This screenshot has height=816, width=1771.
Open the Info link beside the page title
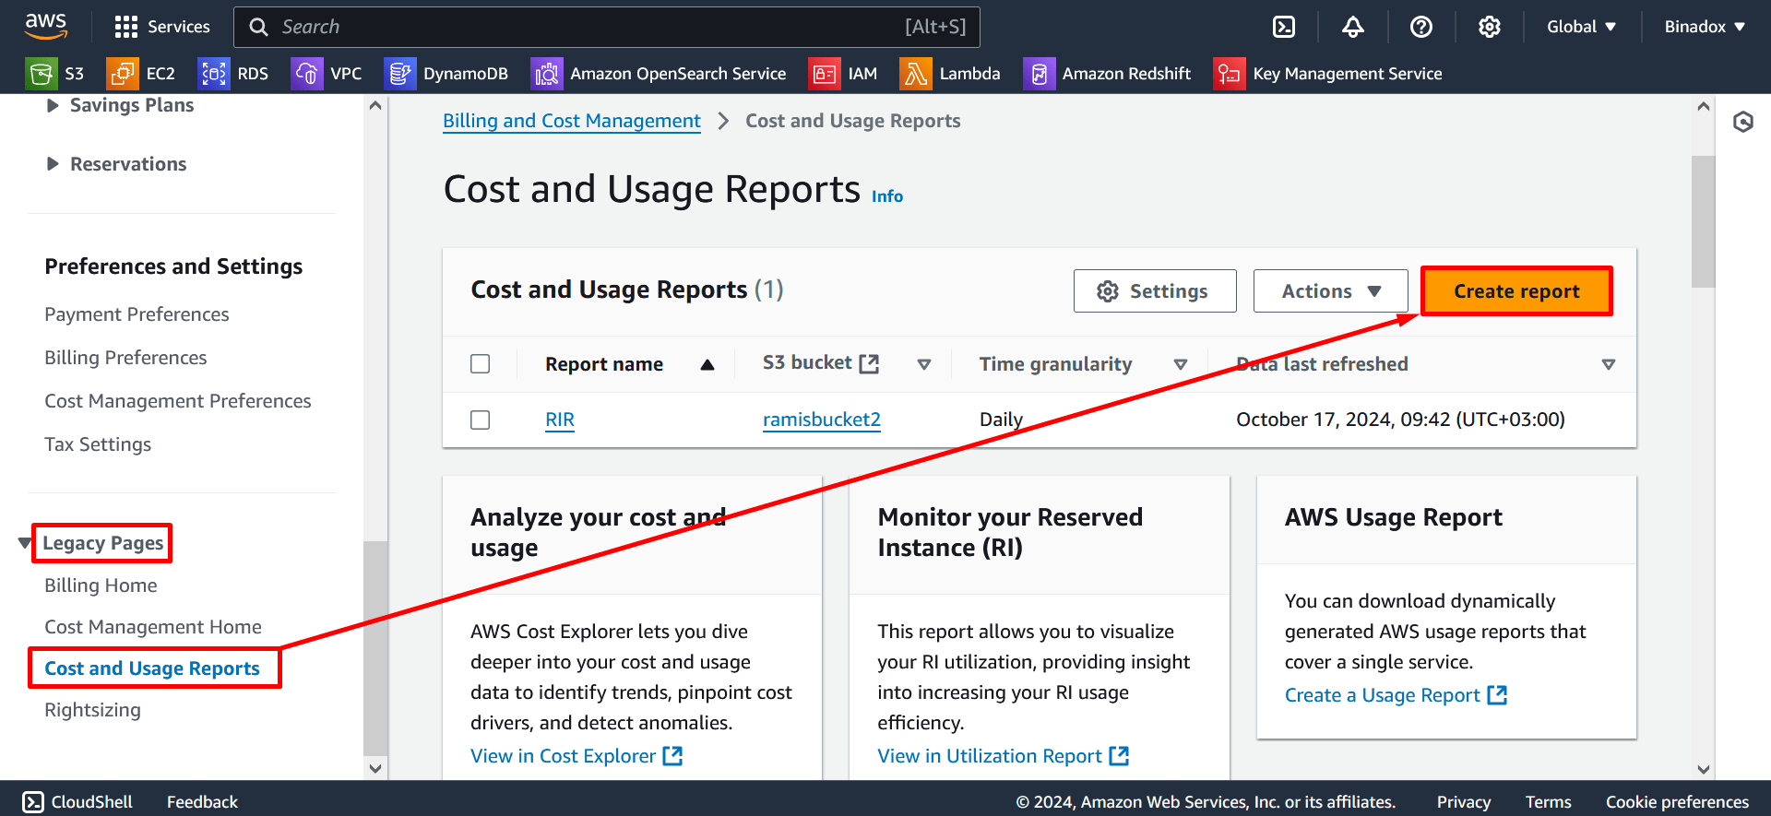(887, 196)
